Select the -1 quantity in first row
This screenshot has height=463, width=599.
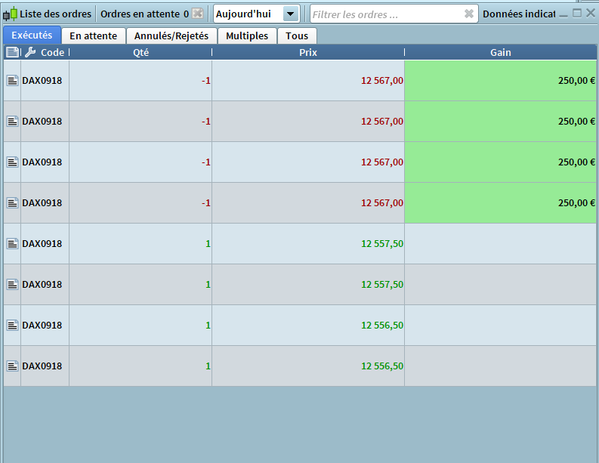206,81
